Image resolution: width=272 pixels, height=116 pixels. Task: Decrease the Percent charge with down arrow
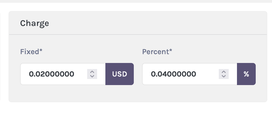click(x=224, y=76)
